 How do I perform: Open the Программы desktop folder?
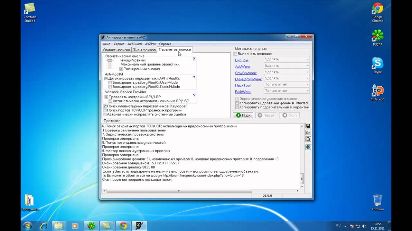click(30, 202)
